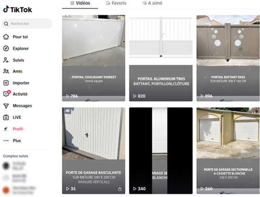Switch to the Favoris tab
Screen dimensions: 260x197
click(116, 3)
